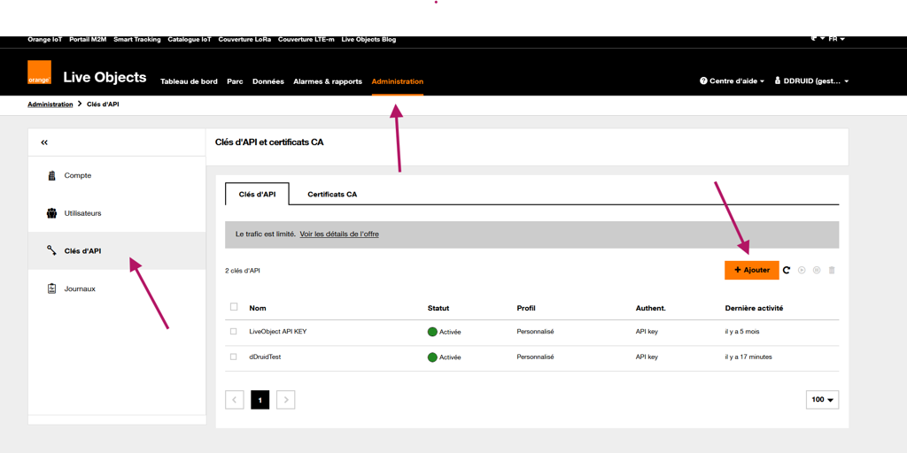Open the Parc menu
This screenshot has height=453, width=907.
pyautogui.click(x=235, y=81)
